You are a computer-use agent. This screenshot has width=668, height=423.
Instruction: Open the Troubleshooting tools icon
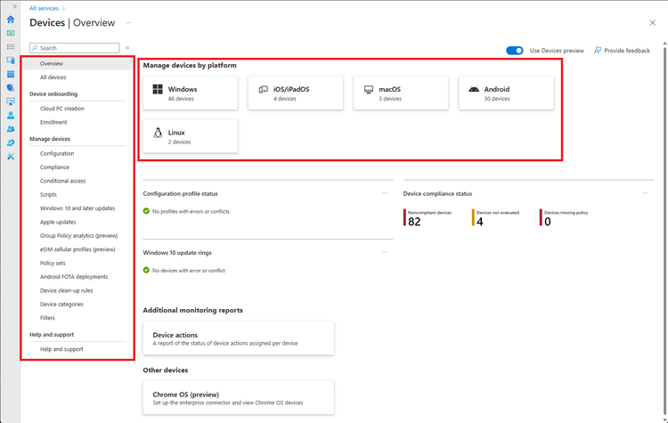[11, 157]
